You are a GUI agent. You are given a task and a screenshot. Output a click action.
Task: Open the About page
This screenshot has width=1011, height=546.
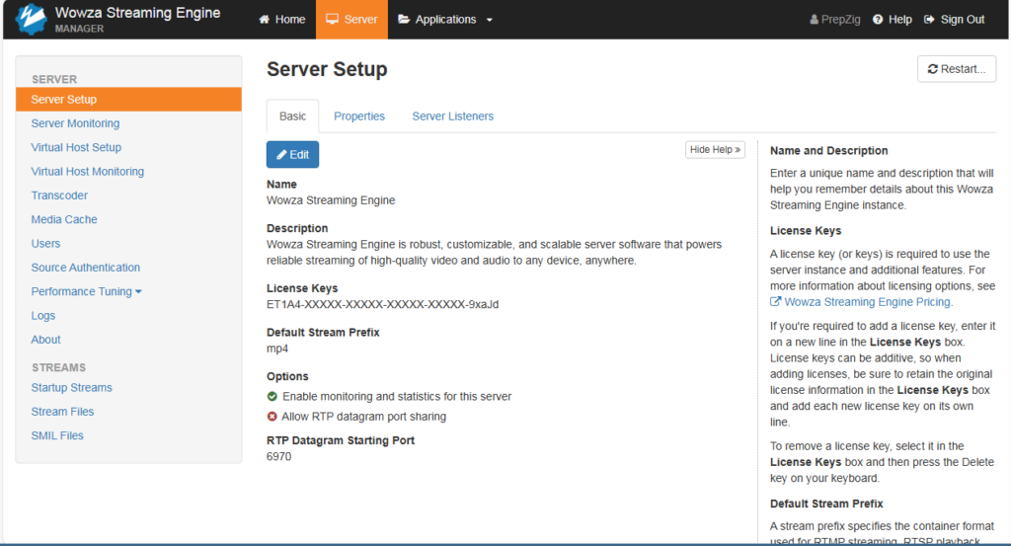click(45, 339)
